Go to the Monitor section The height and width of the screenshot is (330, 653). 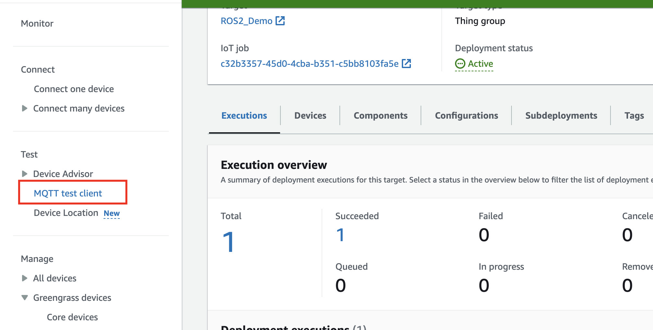[37, 23]
